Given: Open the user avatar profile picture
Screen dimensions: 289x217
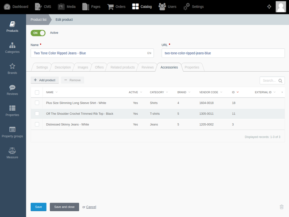Looking at the screenshot, I should tap(281, 7).
